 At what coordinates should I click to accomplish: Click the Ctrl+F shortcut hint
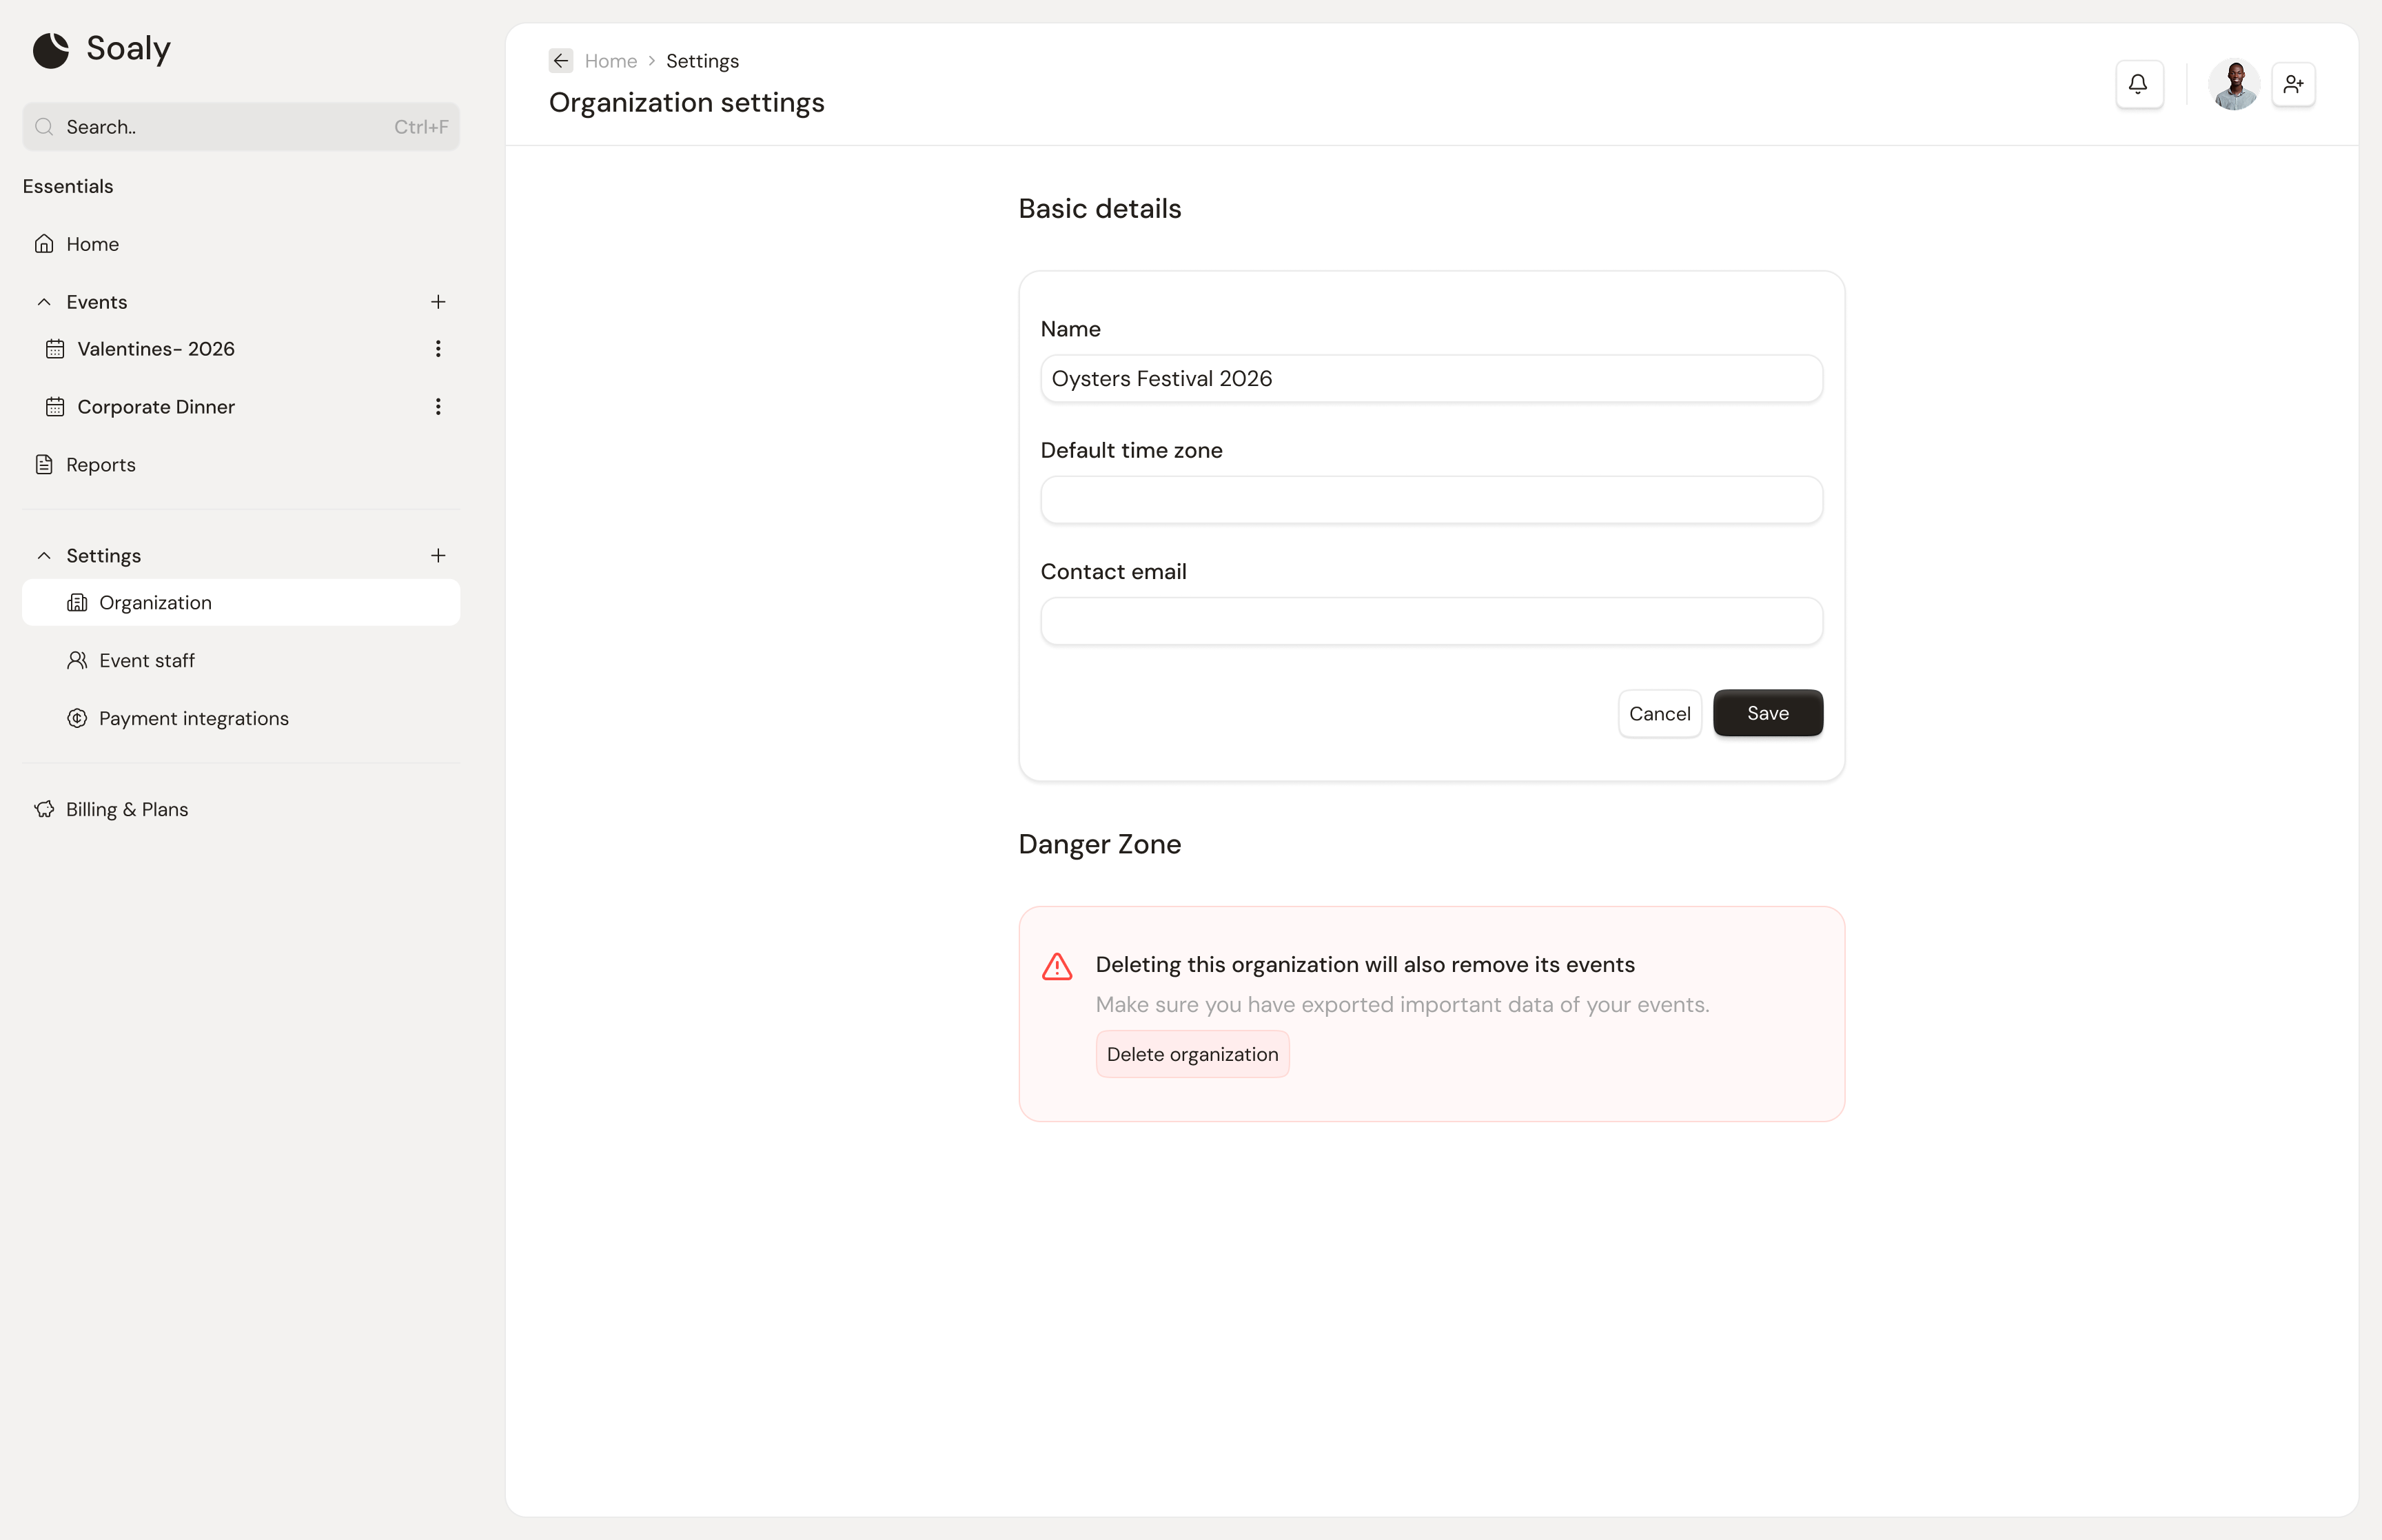(x=421, y=127)
